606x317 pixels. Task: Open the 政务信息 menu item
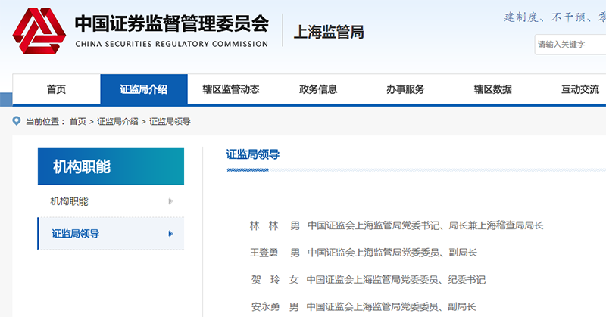(x=318, y=89)
